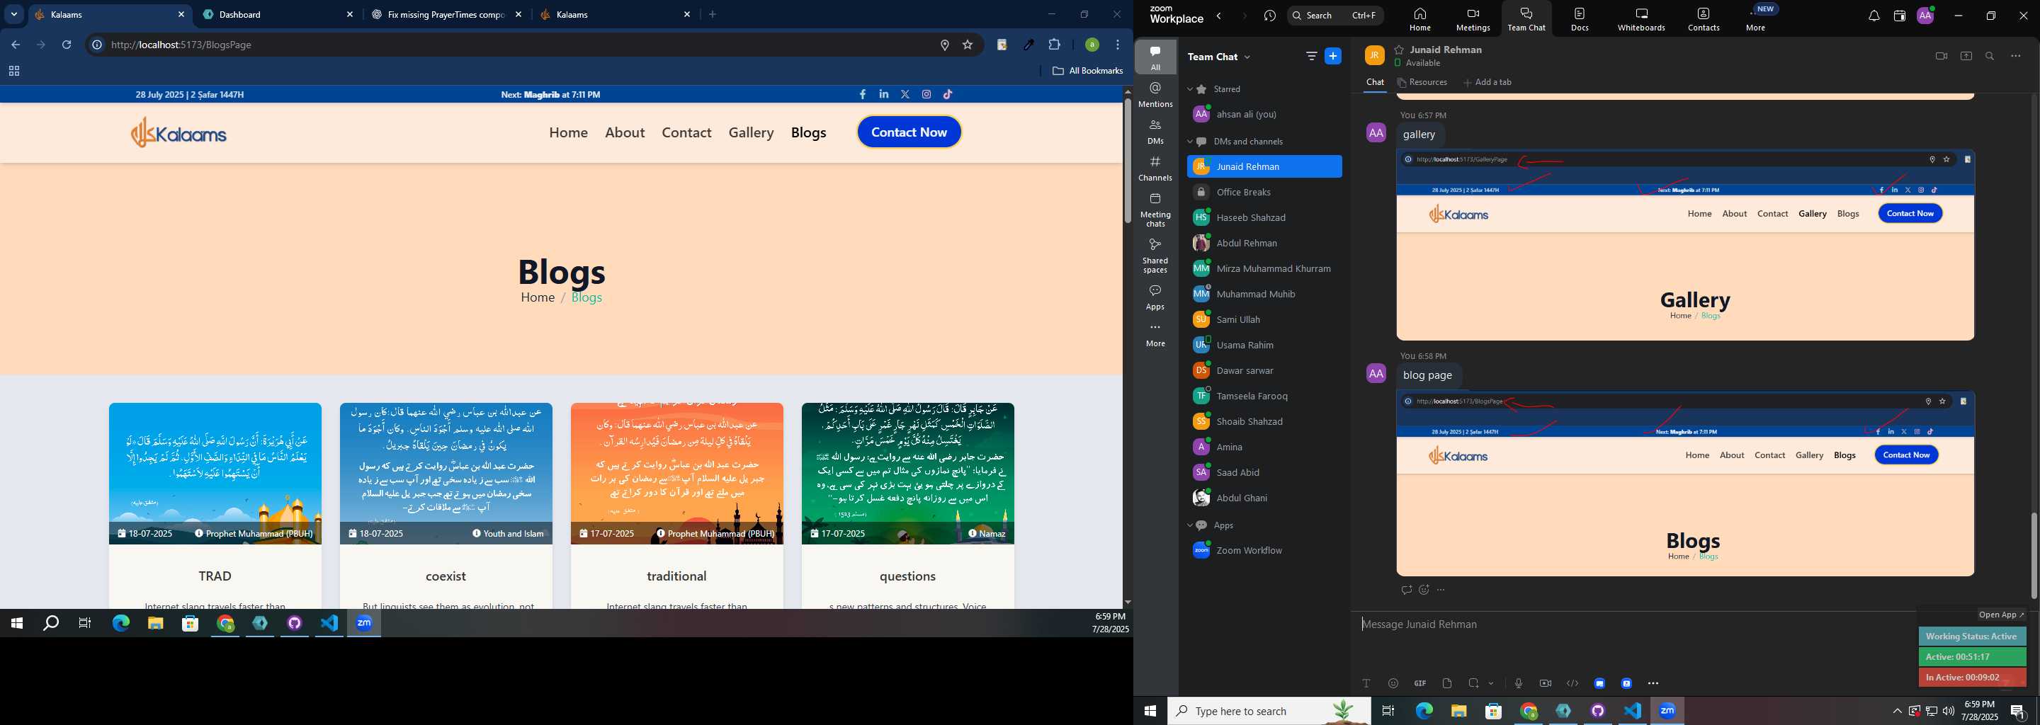
Task: Click the browser page vertical scrollbar
Action: tap(1127, 161)
